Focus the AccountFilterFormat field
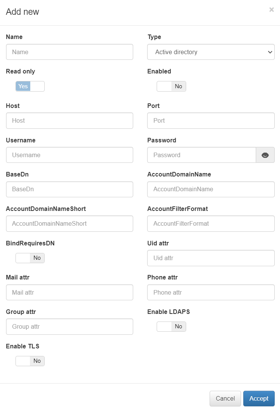The image size is (280, 412). pyautogui.click(x=211, y=223)
